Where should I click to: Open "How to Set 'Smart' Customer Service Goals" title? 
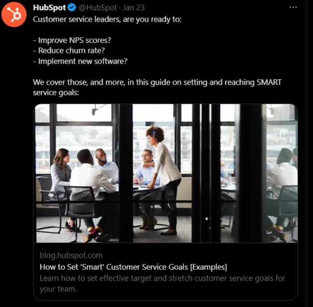click(x=133, y=267)
